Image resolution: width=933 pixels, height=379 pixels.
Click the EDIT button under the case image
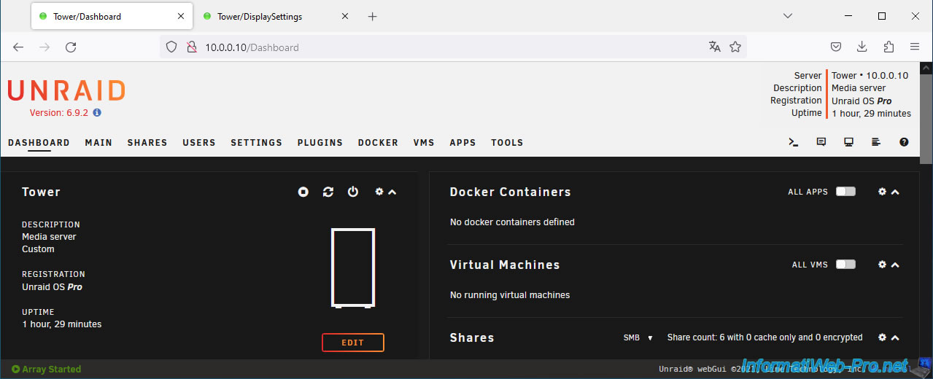click(x=352, y=343)
